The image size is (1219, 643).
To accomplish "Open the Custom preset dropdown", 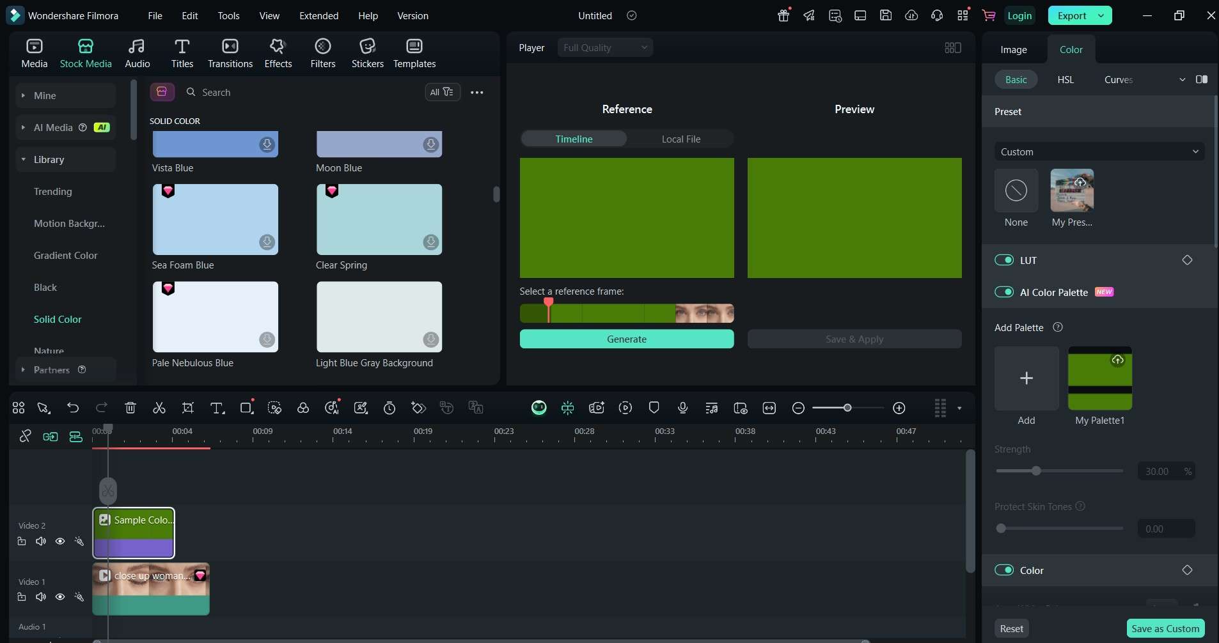I will coord(1099,151).
